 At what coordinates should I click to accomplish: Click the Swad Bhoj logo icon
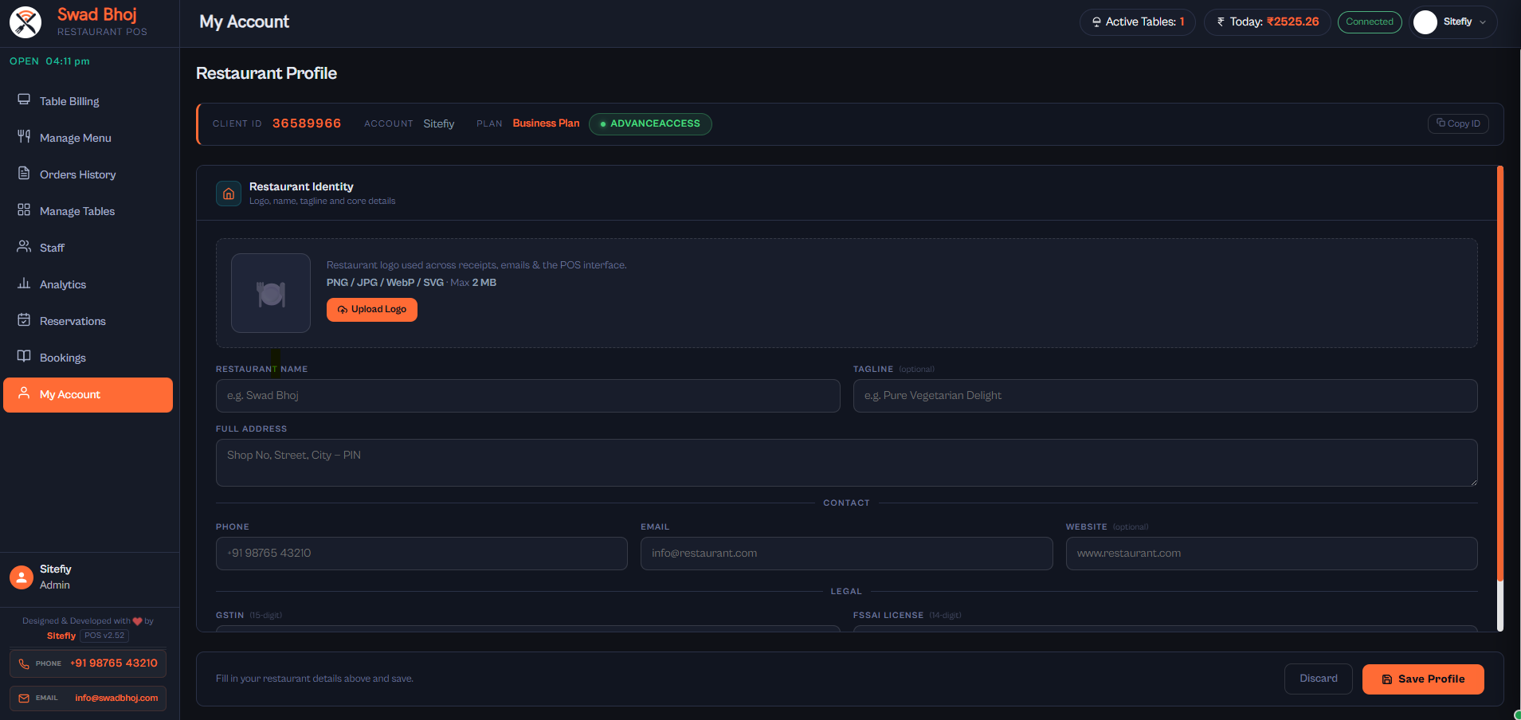point(25,22)
